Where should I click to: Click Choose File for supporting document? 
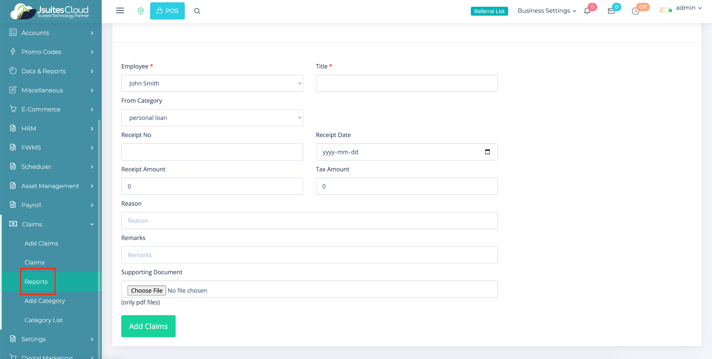coord(147,291)
